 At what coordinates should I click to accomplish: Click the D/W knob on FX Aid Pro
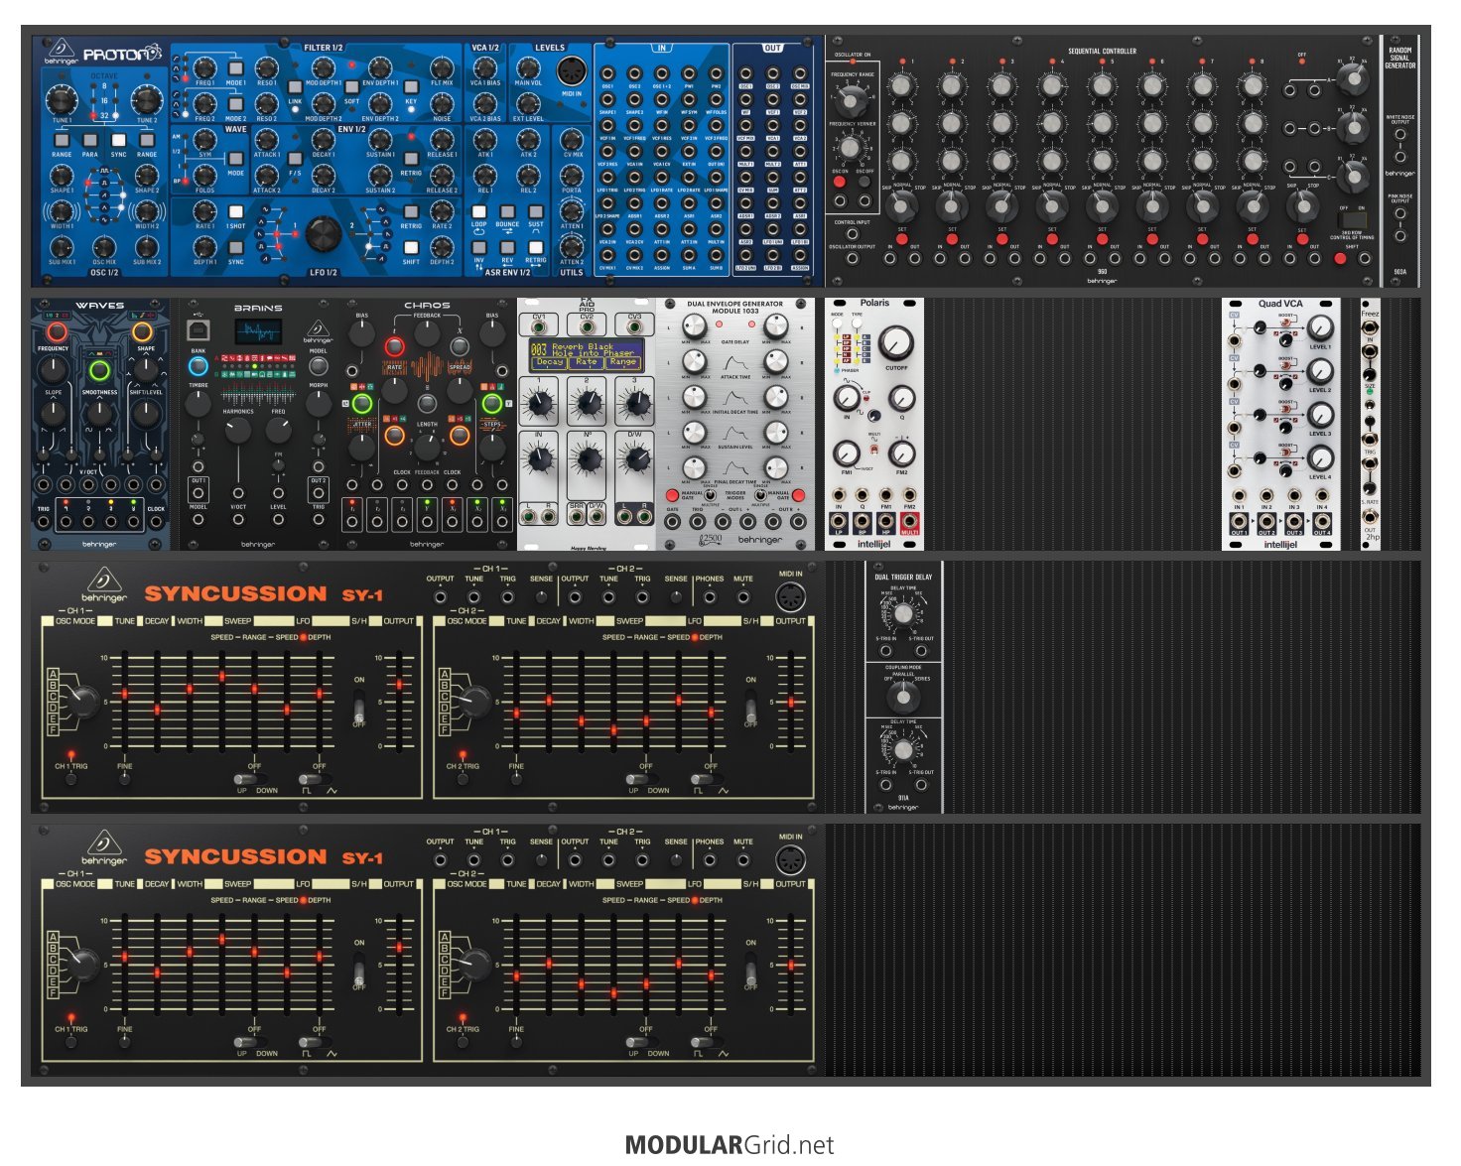[x=636, y=458]
